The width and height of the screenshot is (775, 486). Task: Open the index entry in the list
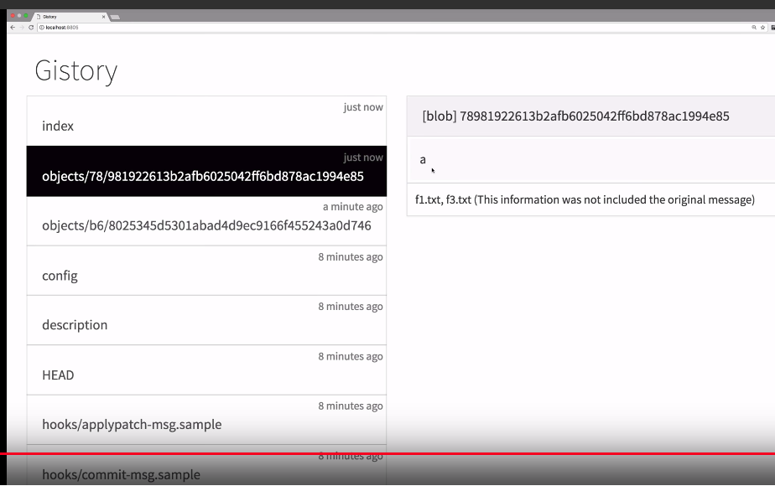pyautogui.click(x=206, y=121)
